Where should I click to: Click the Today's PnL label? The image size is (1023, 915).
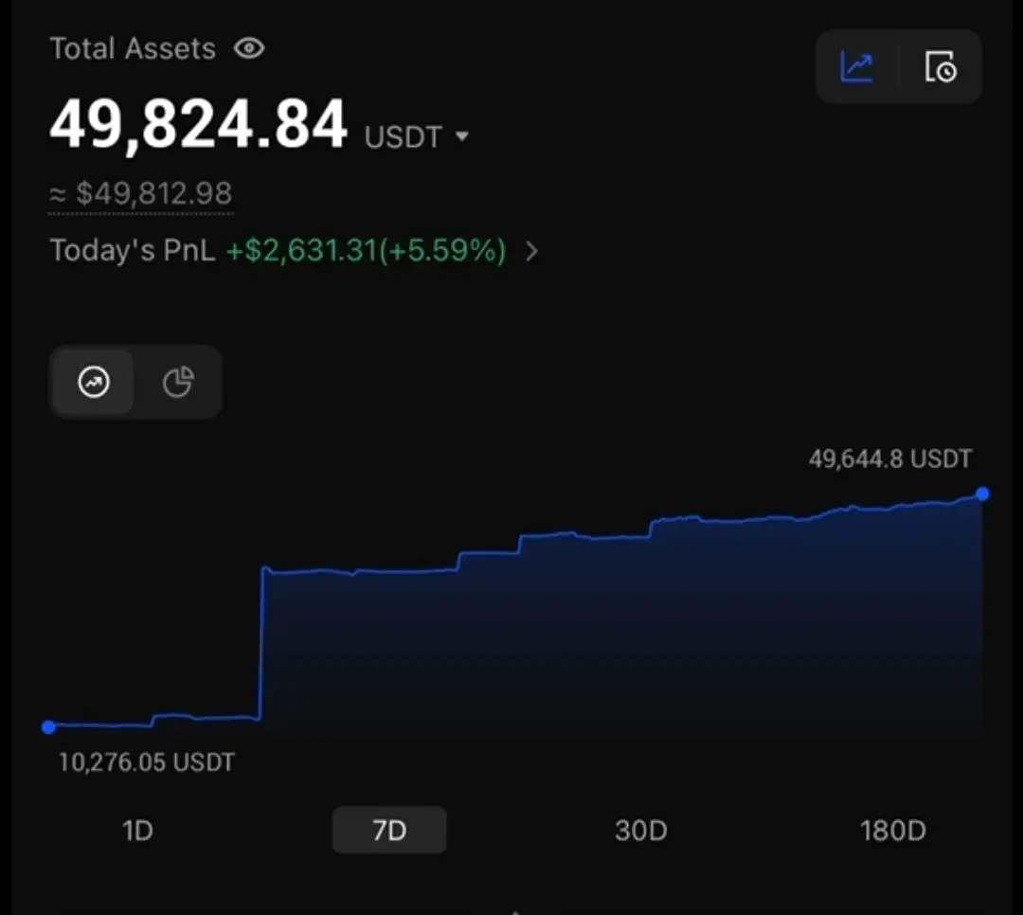pyautogui.click(x=133, y=251)
